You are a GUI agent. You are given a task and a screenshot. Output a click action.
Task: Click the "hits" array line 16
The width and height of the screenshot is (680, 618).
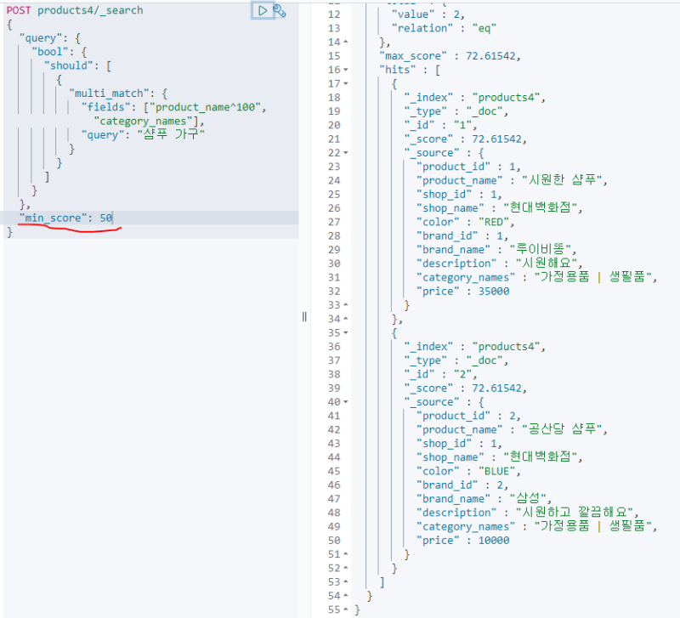point(410,70)
